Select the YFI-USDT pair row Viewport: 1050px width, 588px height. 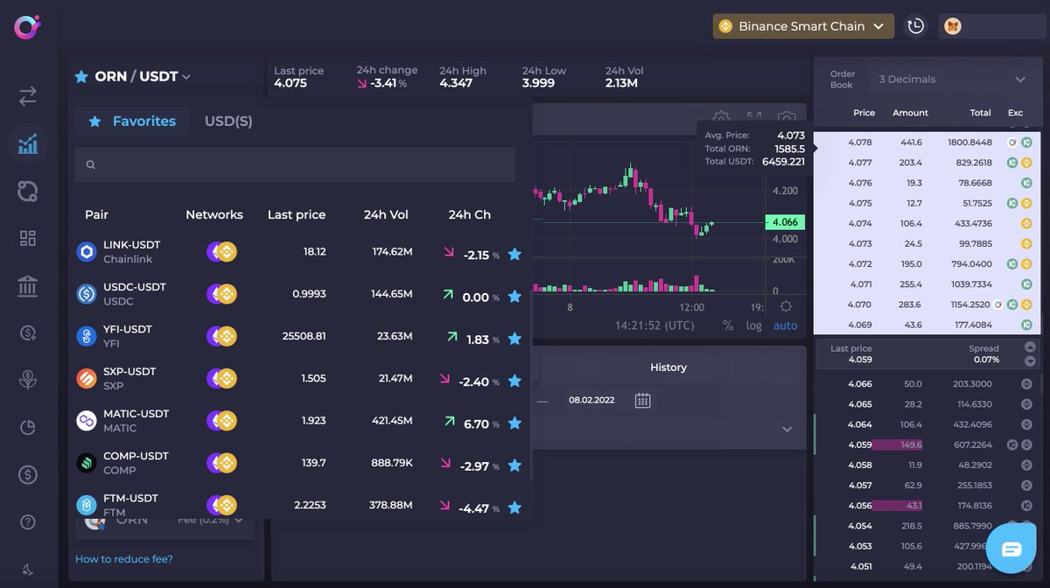[300, 336]
